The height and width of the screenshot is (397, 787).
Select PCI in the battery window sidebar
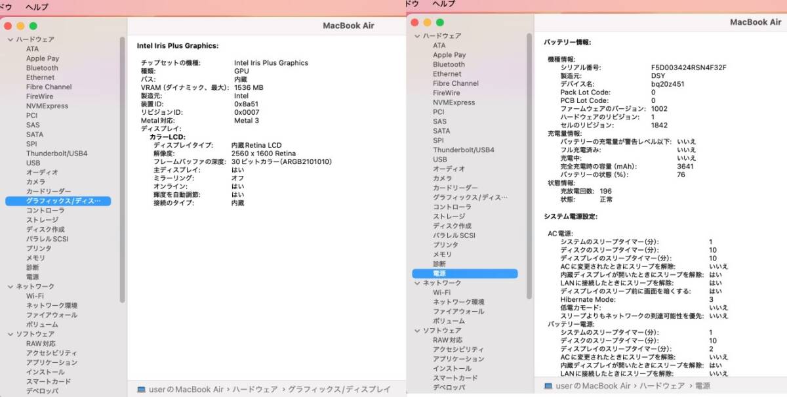[x=439, y=112]
